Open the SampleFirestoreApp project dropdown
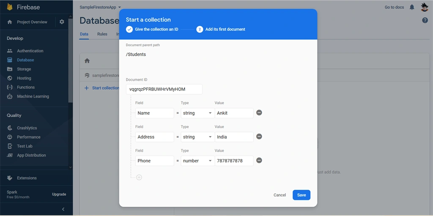Screen dimensions: 433x216 [x=100, y=7]
